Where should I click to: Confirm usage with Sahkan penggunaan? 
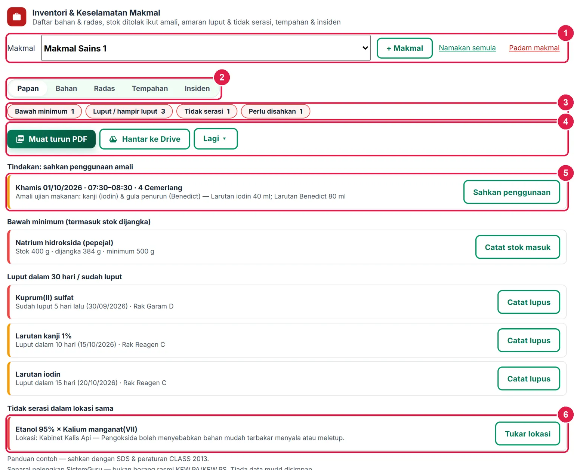(512, 192)
